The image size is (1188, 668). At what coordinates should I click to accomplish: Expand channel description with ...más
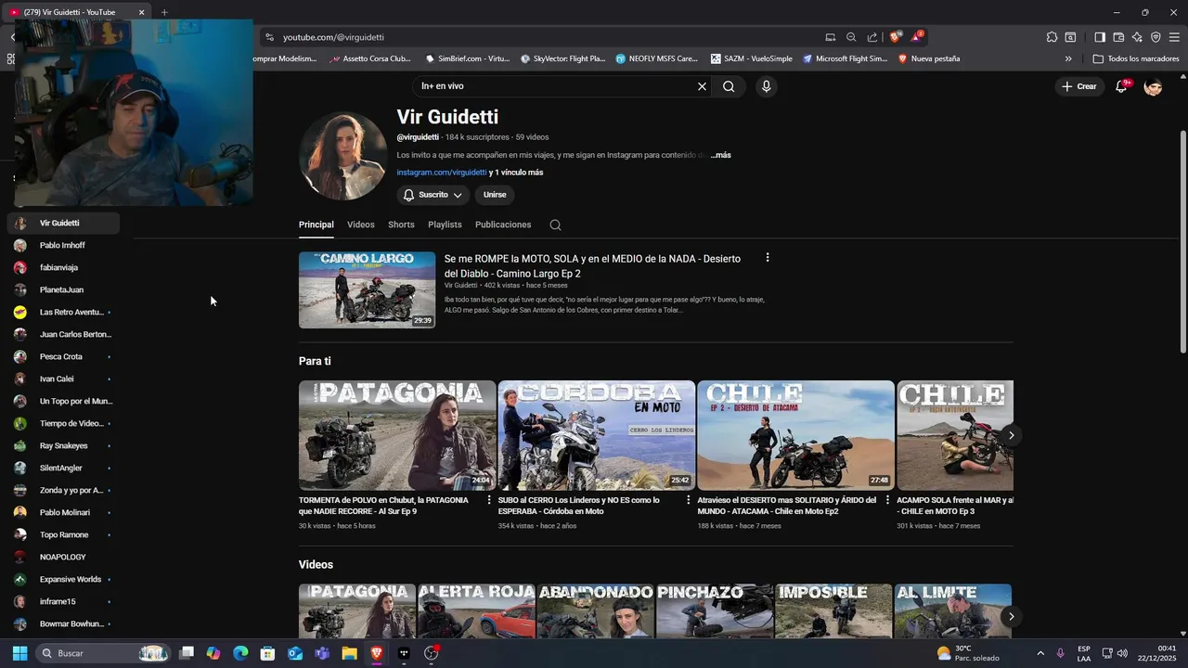(x=721, y=155)
